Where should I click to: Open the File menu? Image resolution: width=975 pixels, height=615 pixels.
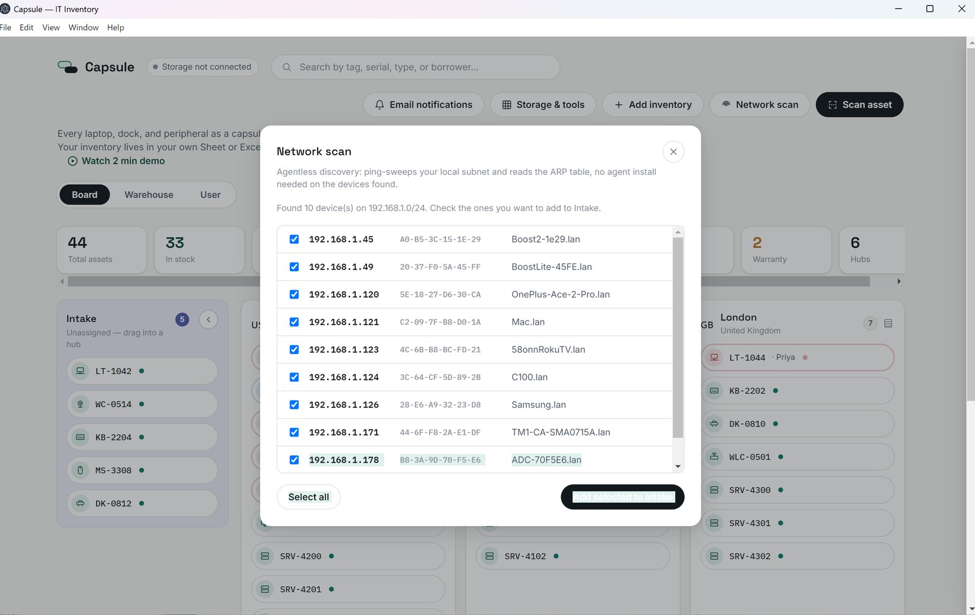[5, 27]
